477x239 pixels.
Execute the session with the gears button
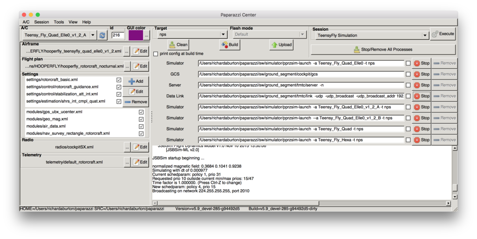(443, 34)
